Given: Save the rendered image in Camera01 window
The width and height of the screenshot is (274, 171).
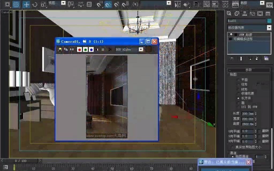Looking at the screenshot, I should 60,49.
